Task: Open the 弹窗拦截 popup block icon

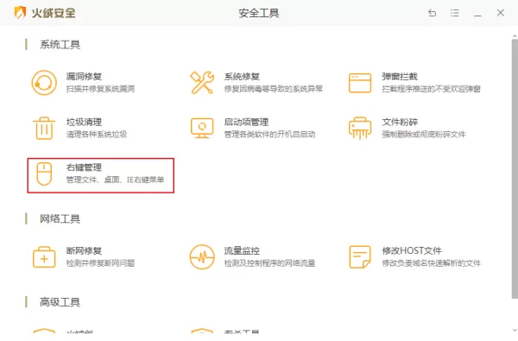Action: [360, 83]
